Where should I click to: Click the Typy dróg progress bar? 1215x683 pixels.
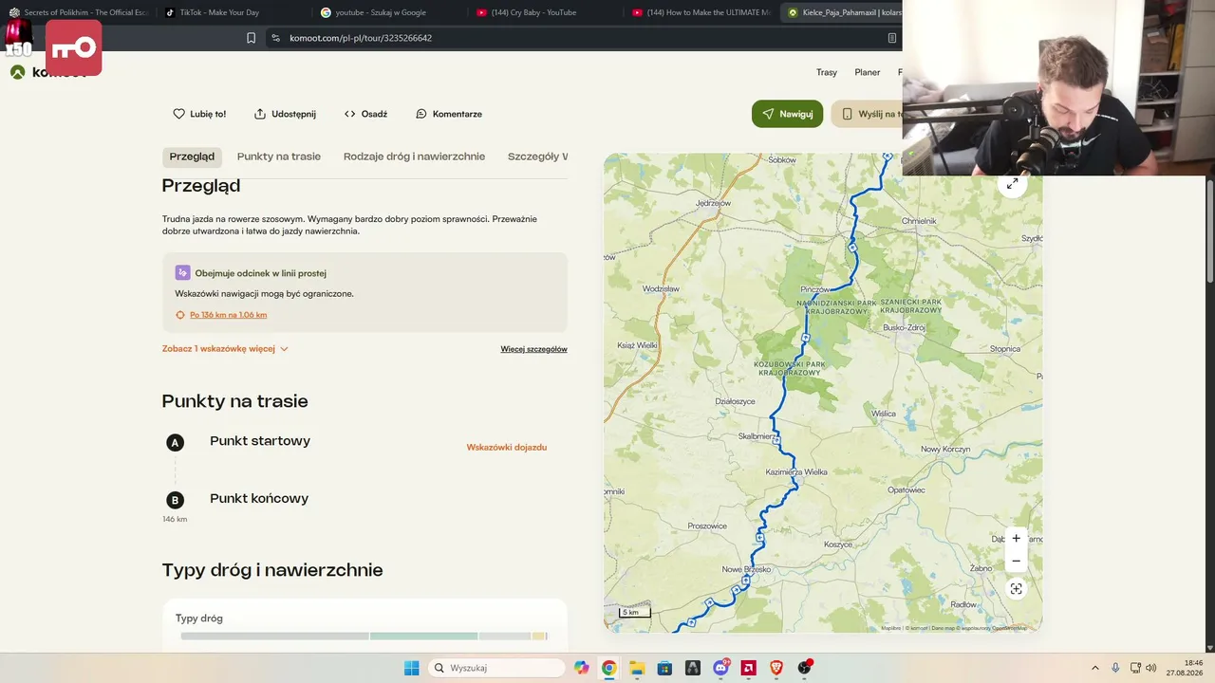tap(364, 637)
